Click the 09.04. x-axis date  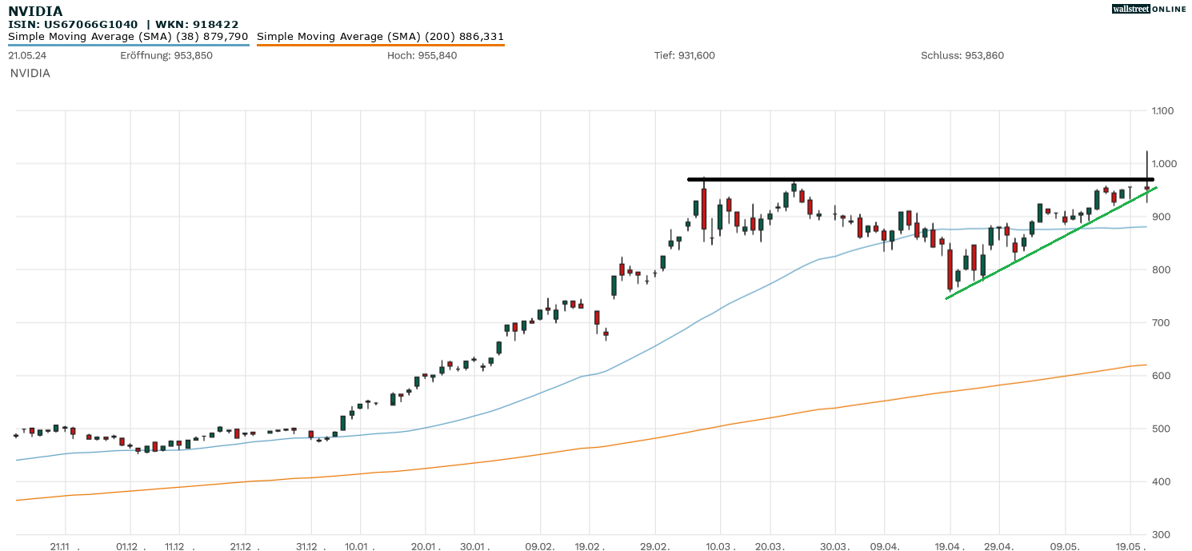(x=885, y=545)
